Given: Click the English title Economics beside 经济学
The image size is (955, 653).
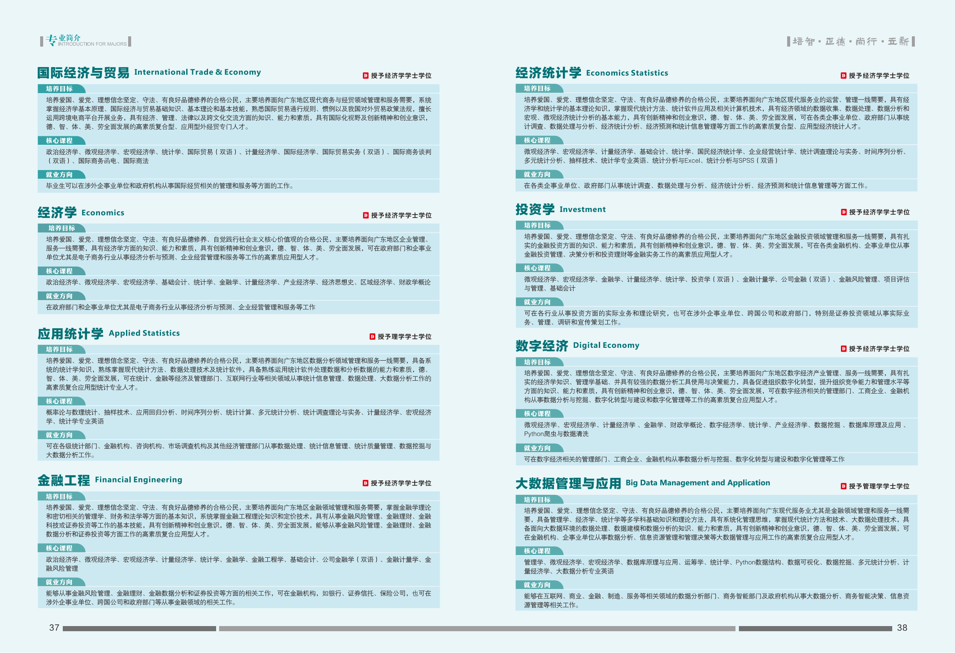Looking at the screenshot, I should [x=103, y=212].
